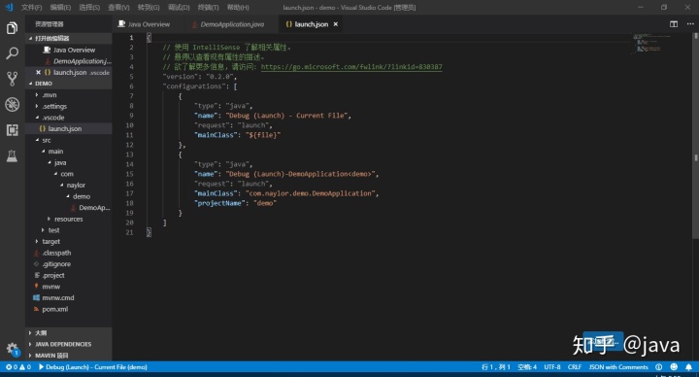Open the Debug view in activity bar
The width and height of the screenshot is (699, 377).
tap(12, 104)
